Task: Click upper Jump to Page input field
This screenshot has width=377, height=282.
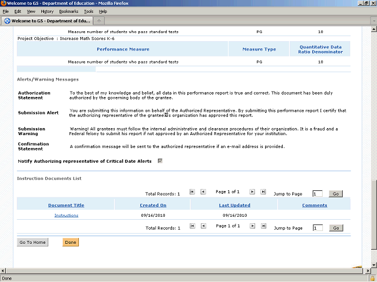Action: click(318, 194)
